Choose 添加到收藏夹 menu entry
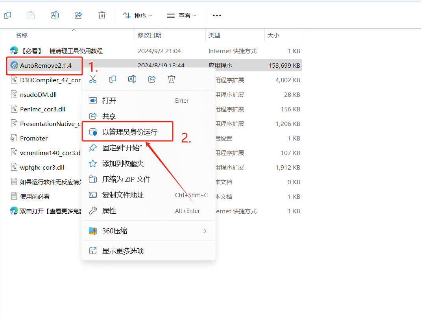 tap(148, 164)
